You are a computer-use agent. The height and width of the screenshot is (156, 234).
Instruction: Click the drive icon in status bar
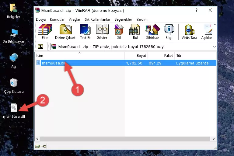pyautogui.click(x=37, y=146)
